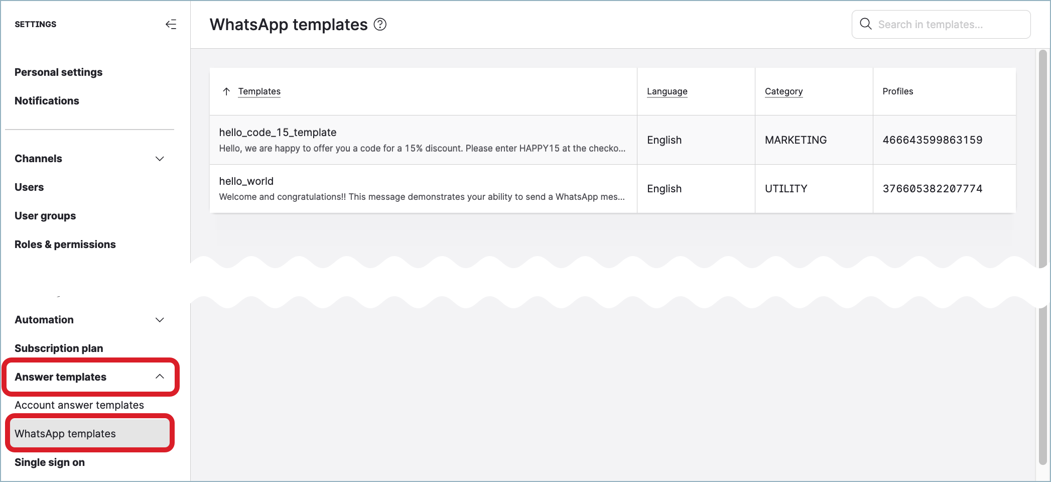Open Single sign on settings
The image size is (1051, 482).
49,462
